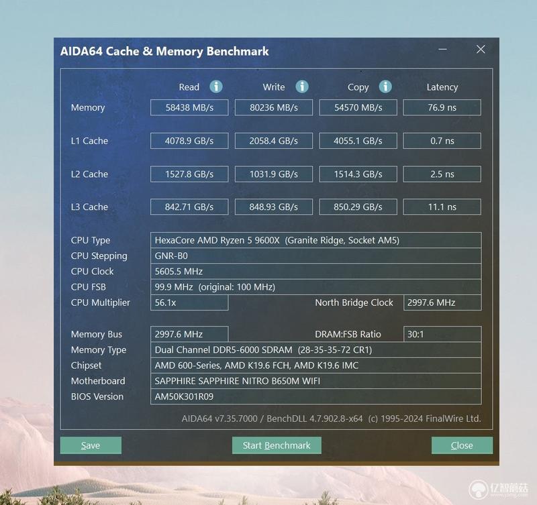Select Memory Latency value 76.9 ns
Viewport: 537px width, 505px height.
(442, 107)
